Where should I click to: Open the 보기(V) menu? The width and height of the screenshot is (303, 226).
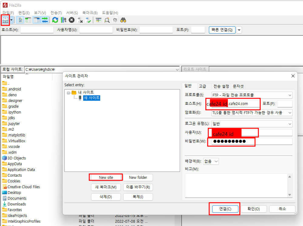[x=40, y=13]
